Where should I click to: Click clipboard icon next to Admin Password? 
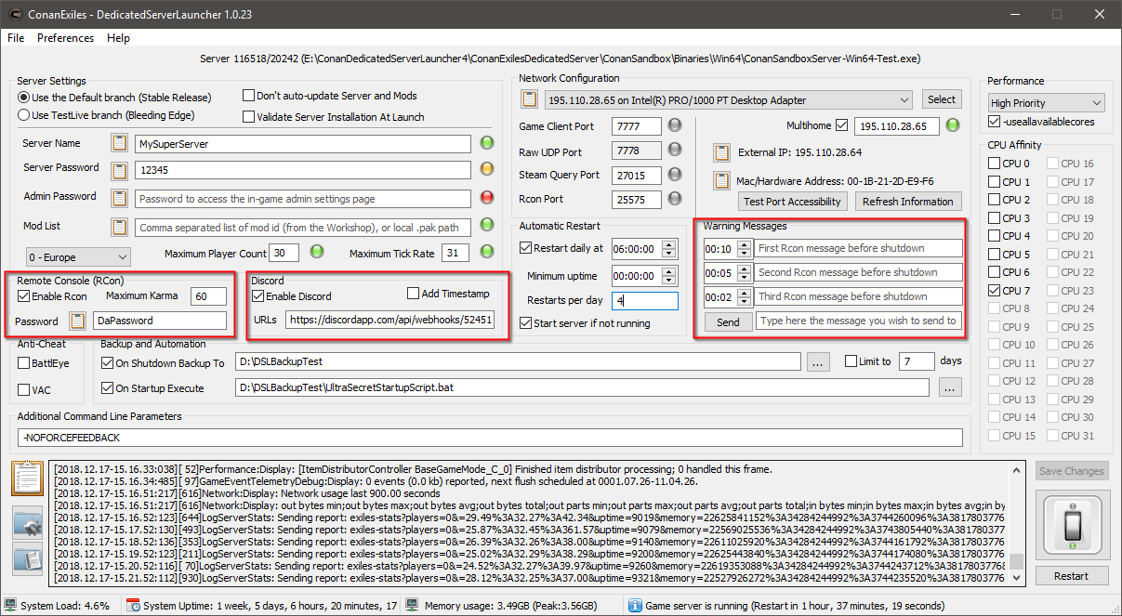[119, 198]
